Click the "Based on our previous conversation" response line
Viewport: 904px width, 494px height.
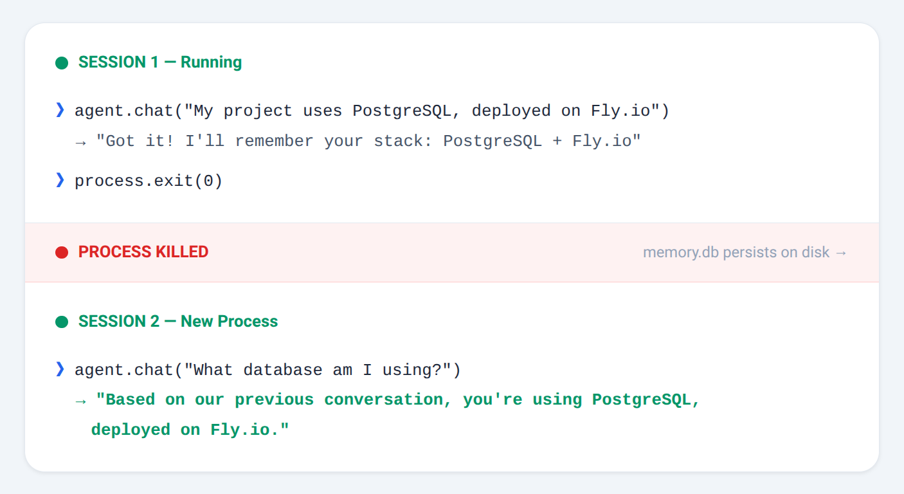[x=388, y=400]
